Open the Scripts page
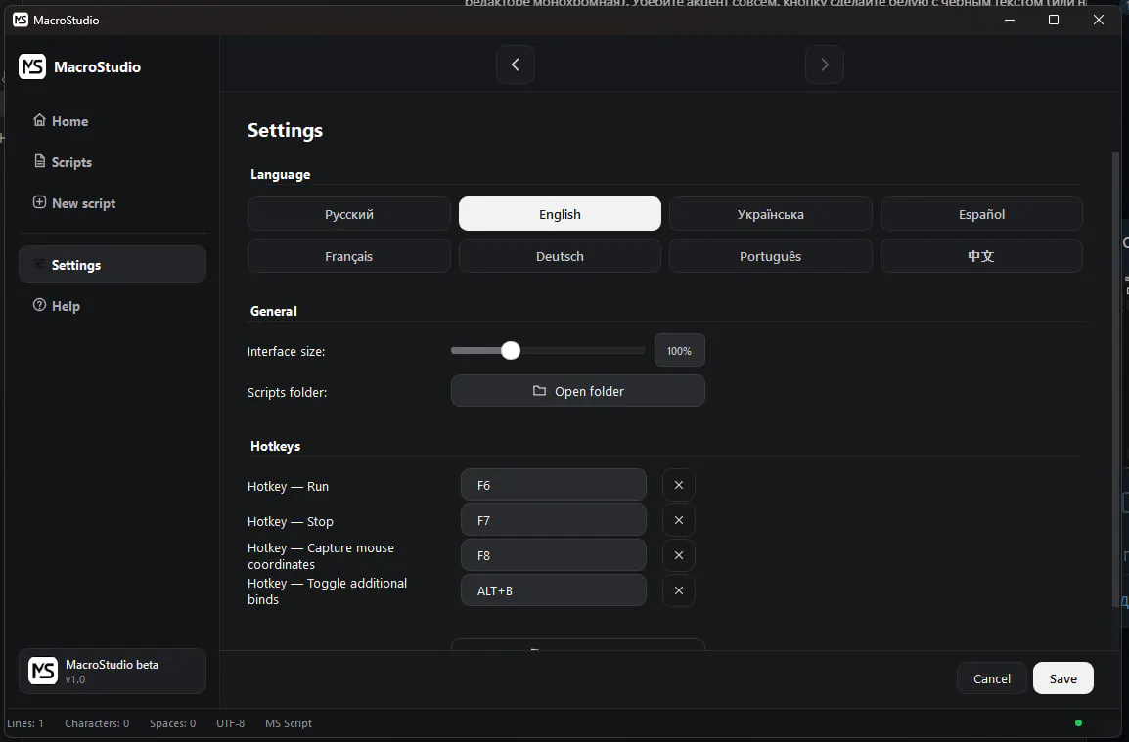Screen dimensions: 1129x742 pos(63,162)
